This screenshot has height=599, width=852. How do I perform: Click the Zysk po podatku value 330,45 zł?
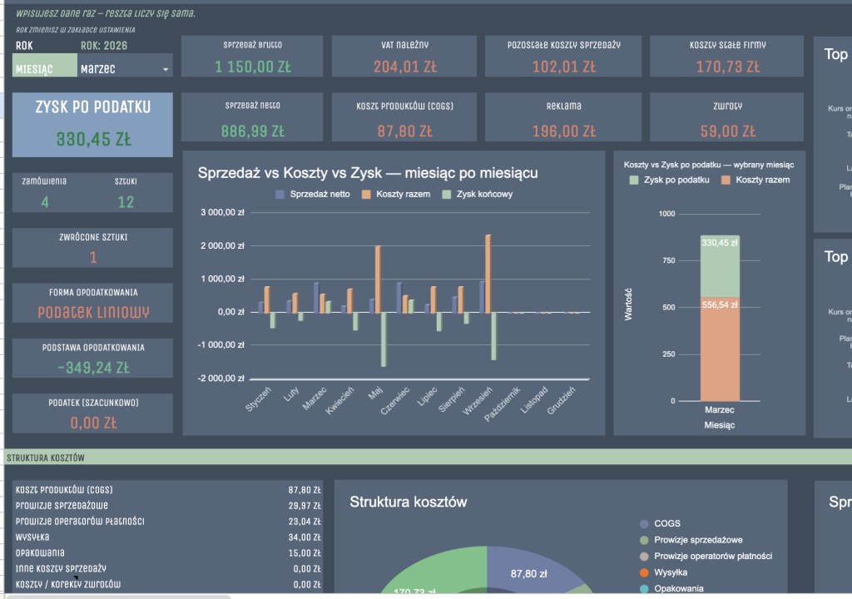pyautogui.click(x=93, y=139)
